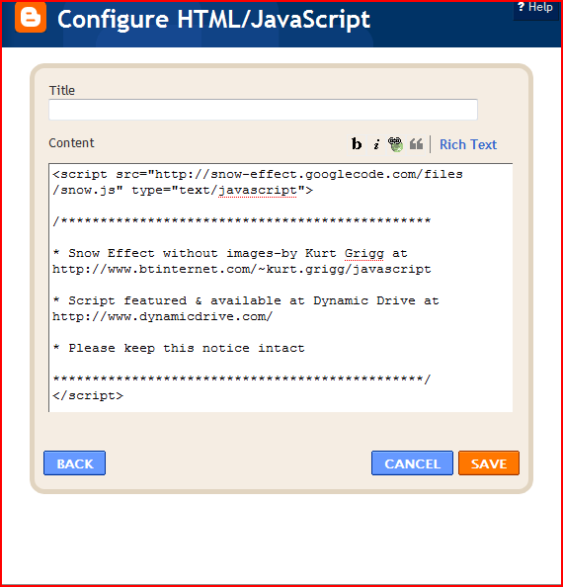Click the underlined name 'Grigg'
This screenshot has width=563, height=587.
pos(364,254)
